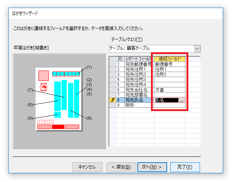This screenshot has width=233, height=182.
Task: Select the 宛先住所3 report field cell
Action: (139, 80)
